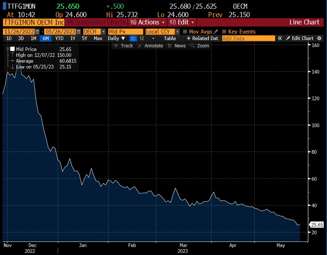Click the pencil icon beside Mov Avgs
Image resolution: width=327 pixels, height=255 pixels.
coord(216,32)
